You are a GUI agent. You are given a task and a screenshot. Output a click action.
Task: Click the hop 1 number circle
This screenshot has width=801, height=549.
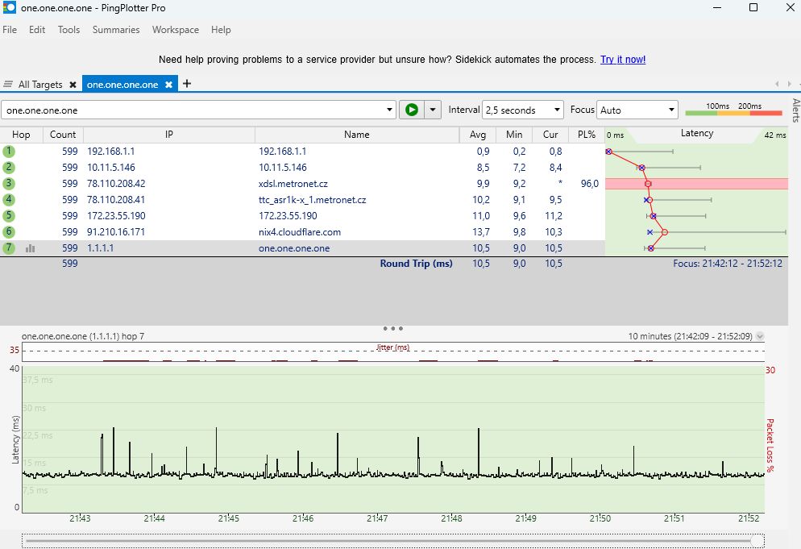tap(10, 151)
